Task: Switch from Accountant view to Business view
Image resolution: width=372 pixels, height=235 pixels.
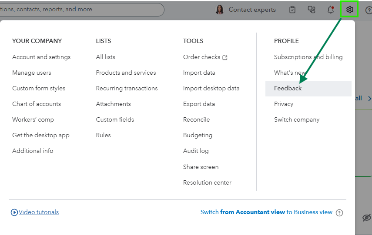Action: point(266,212)
